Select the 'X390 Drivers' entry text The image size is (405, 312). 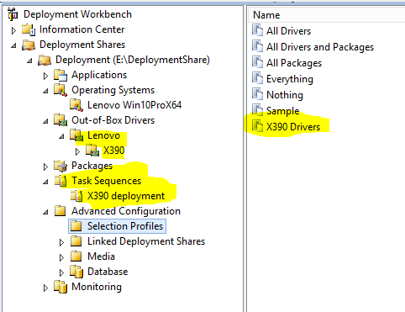(293, 127)
